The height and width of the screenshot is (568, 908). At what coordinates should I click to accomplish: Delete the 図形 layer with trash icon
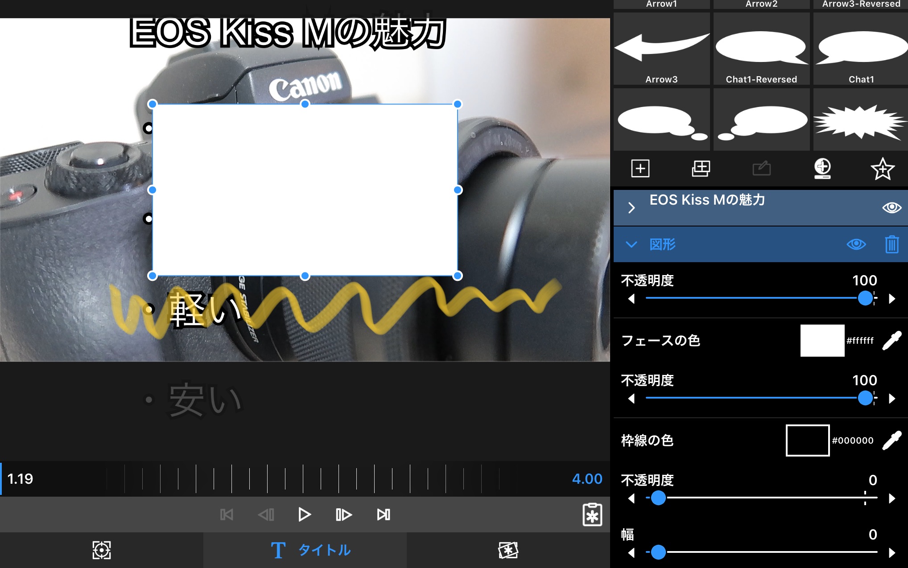[892, 244]
